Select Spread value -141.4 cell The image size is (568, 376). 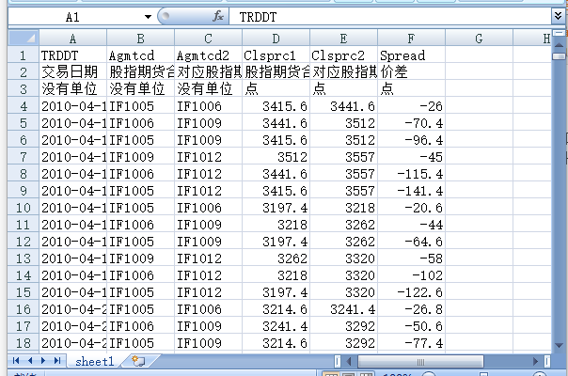pyautogui.click(x=412, y=191)
